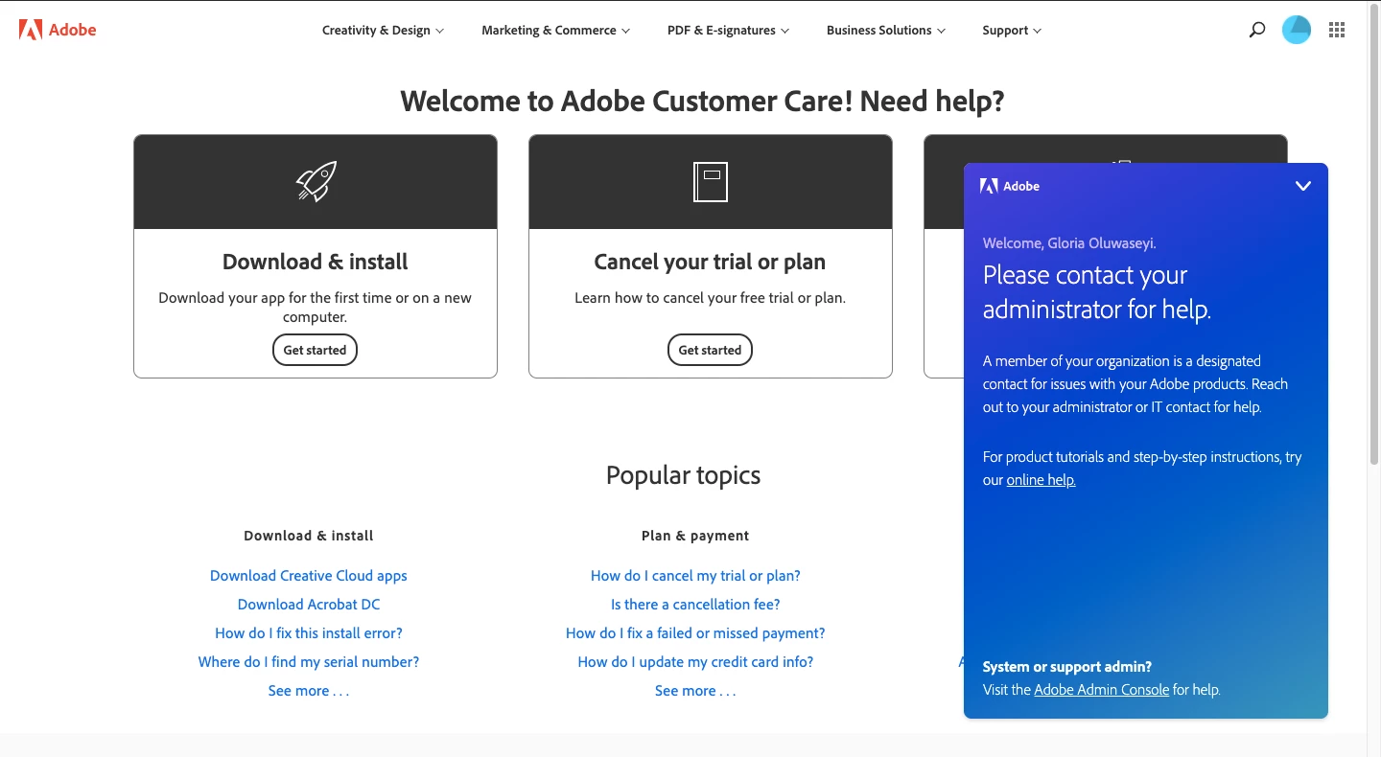Click the Download & install card heading

[316, 262]
